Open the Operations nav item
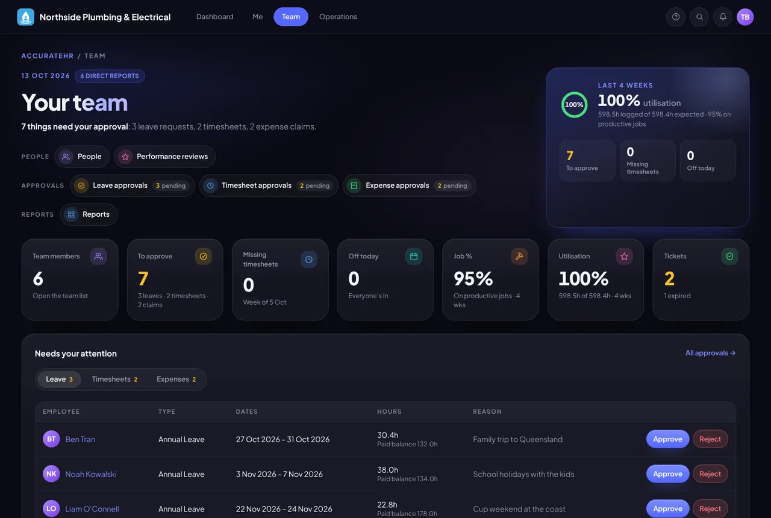Screen dimensions: 771x518 (338, 17)
